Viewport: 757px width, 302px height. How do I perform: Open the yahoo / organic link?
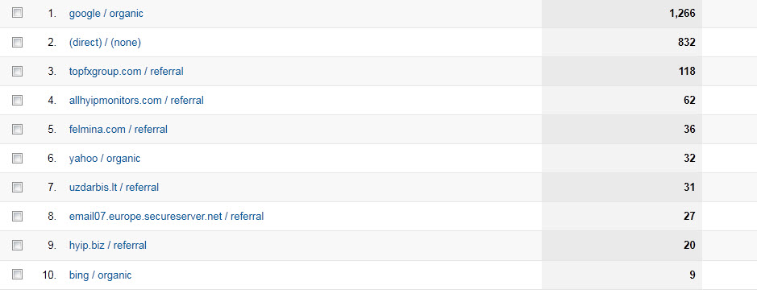pyautogui.click(x=105, y=158)
